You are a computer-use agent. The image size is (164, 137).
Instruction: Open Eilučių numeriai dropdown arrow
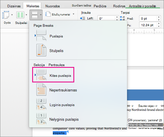[73, 14]
